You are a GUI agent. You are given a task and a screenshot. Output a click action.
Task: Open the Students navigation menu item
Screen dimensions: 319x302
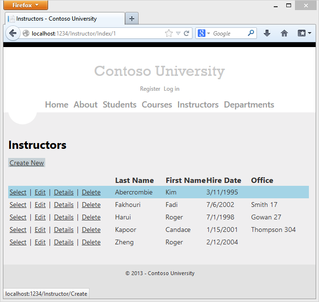(119, 105)
